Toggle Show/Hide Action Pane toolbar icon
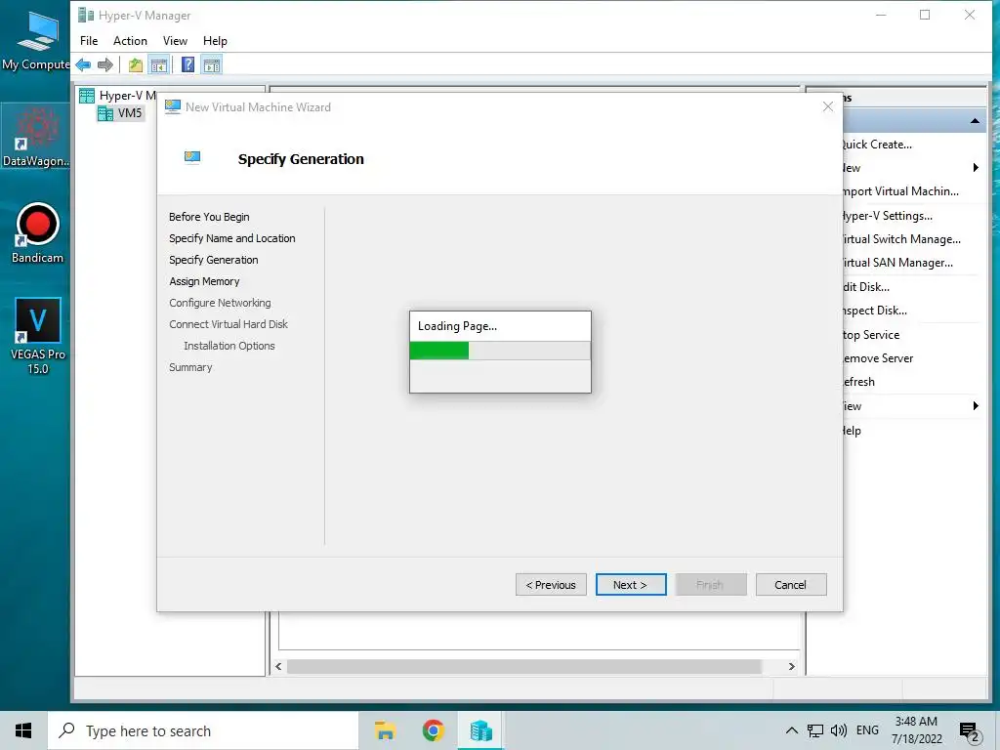The height and width of the screenshot is (750, 1000). [212, 65]
